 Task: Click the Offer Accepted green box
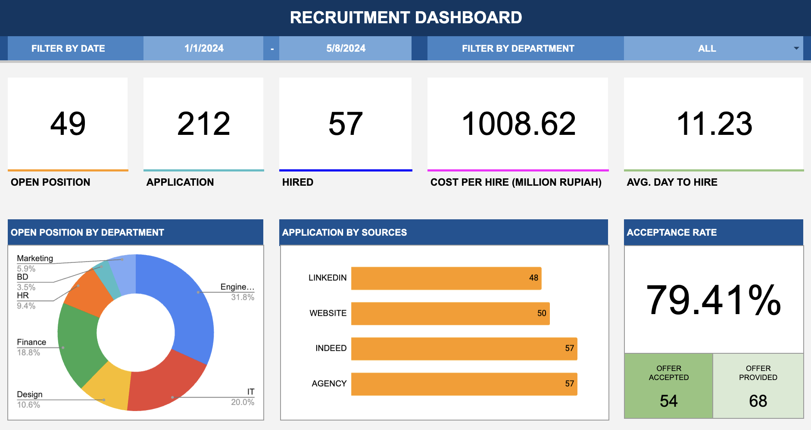pos(668,386)
